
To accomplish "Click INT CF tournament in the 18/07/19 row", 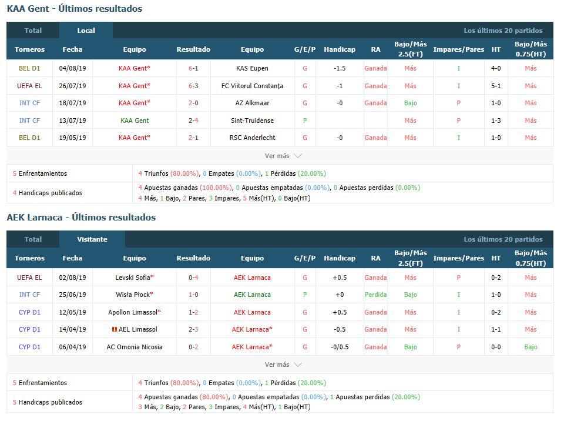I will [x=29, y=103].
